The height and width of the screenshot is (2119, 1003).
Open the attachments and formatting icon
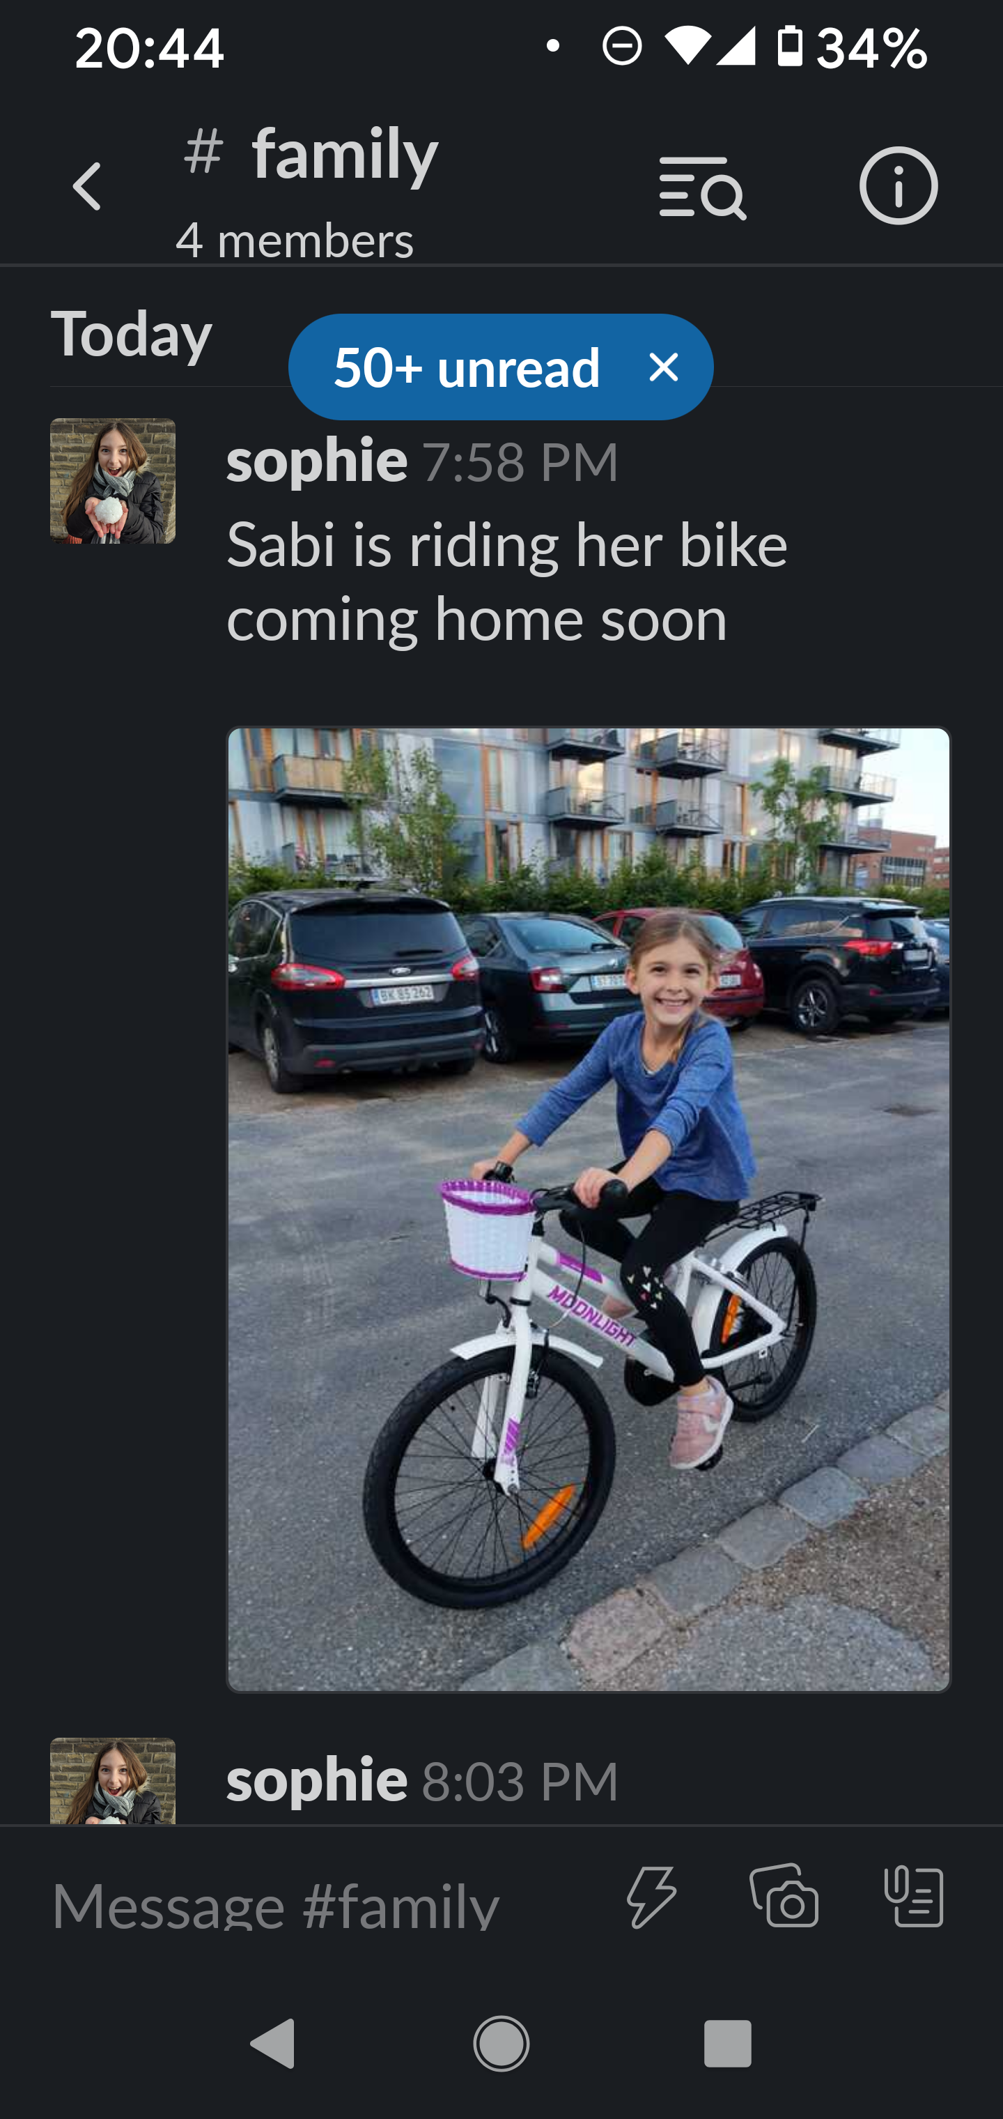click(x=913, y=1896)
